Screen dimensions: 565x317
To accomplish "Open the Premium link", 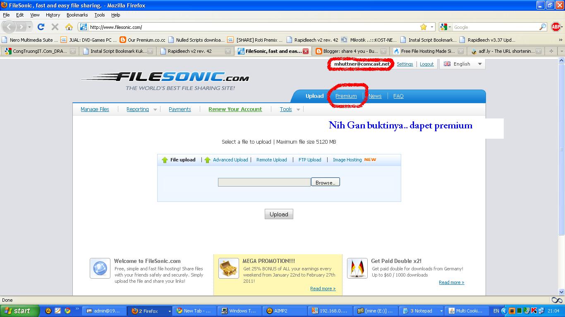I will click(346, 96).
